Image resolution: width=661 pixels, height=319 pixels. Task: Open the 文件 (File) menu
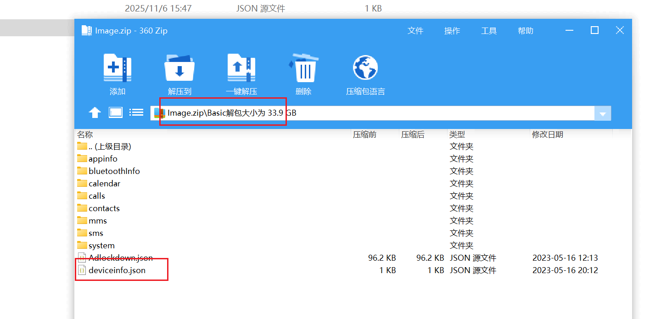(x=415, y=31)
